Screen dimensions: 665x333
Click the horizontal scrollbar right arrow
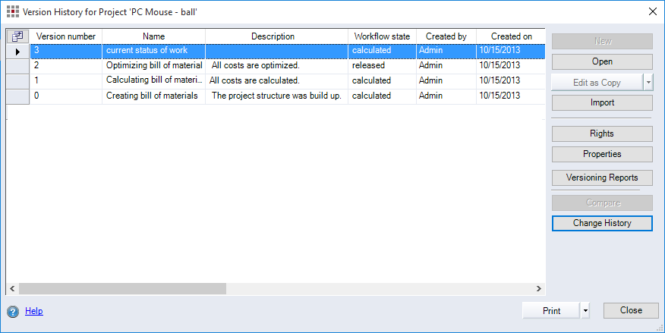(x=539, y=289)
